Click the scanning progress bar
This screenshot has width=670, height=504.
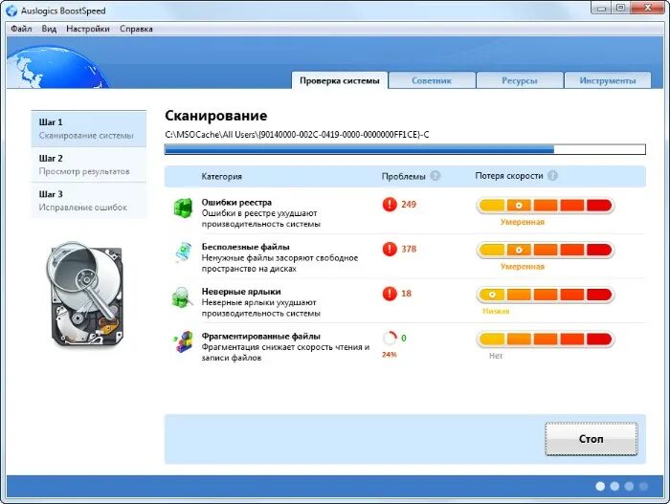(405, 149)
